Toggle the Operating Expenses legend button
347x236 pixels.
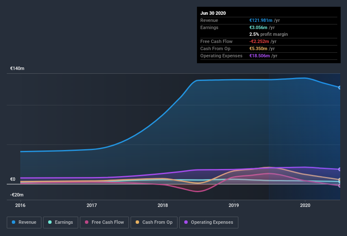click(209, 223)
